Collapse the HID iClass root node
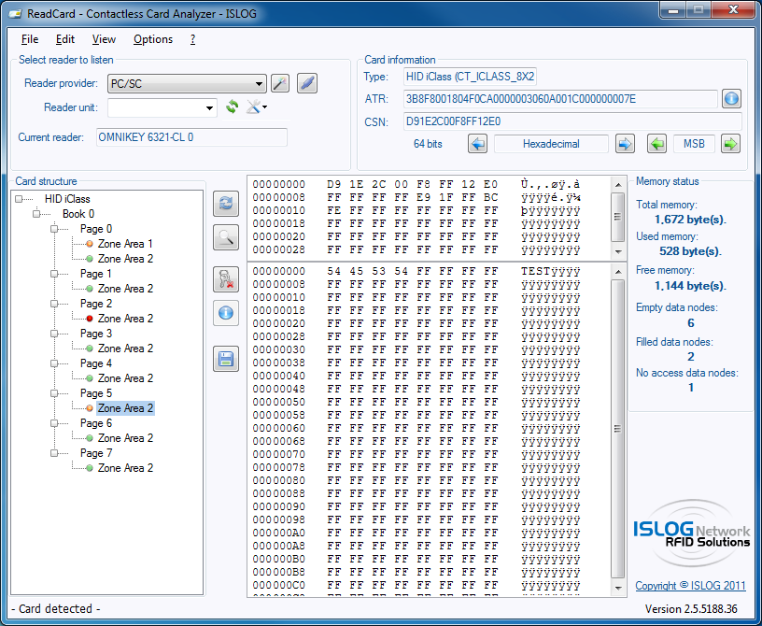 click(19, 199)
